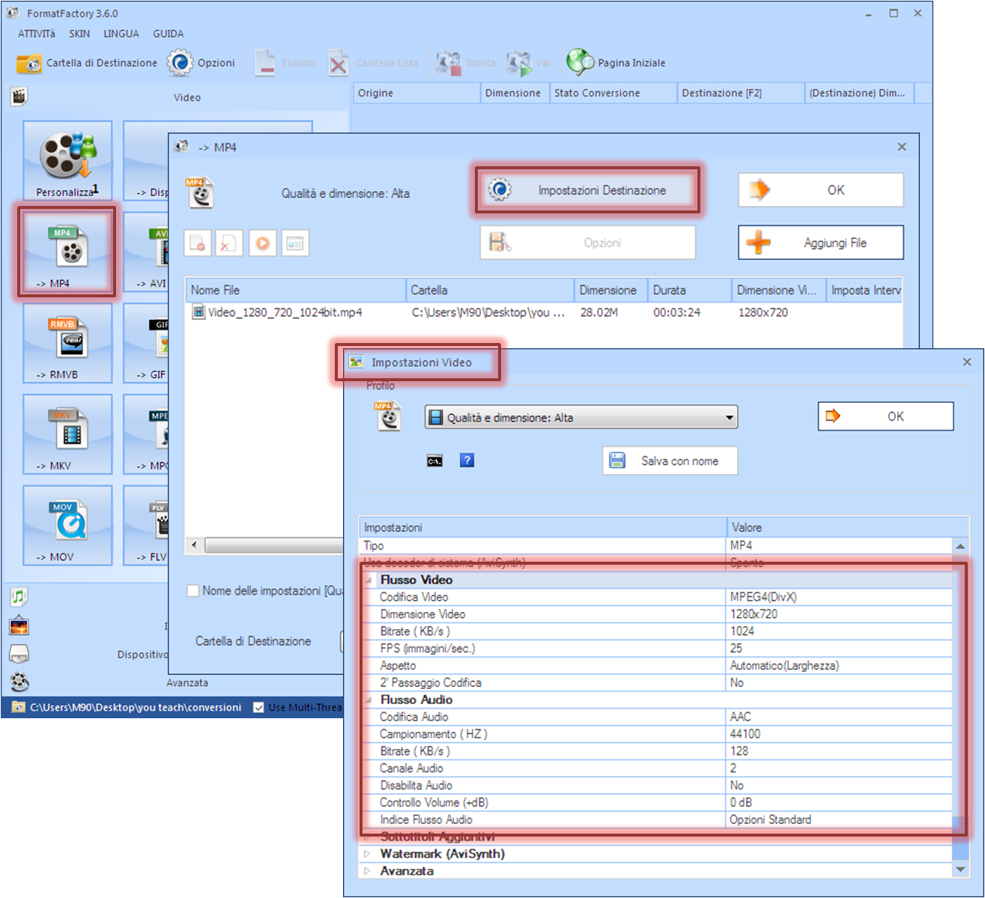Click the media info icon in MP4 dialog
Viewport: 985px width, 898px height.
click(x=295, y=243)
